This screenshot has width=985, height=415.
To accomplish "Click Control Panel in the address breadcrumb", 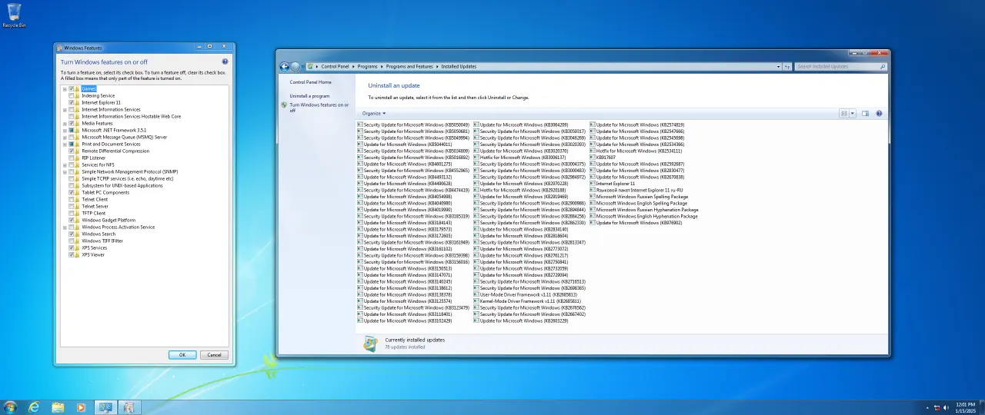I will pyautogui.click(x=335, y=67).
